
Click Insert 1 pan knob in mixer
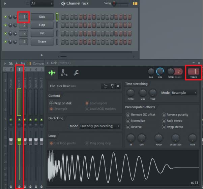coord(19,125)
